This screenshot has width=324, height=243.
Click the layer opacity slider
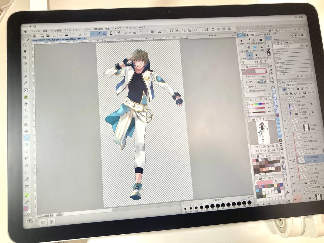[x=303, y=84]
